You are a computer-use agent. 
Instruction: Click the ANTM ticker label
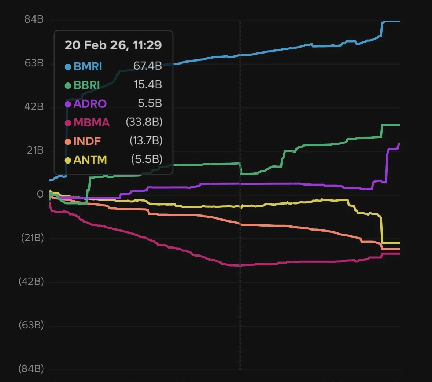(90, 160)
